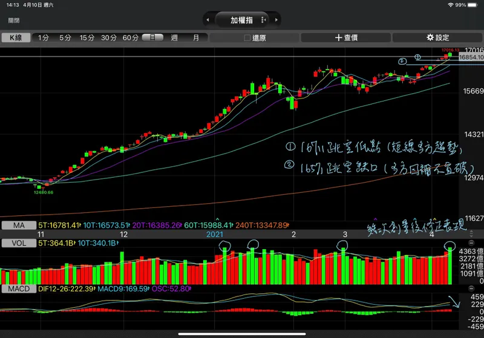Open 設定 settings

437,37
